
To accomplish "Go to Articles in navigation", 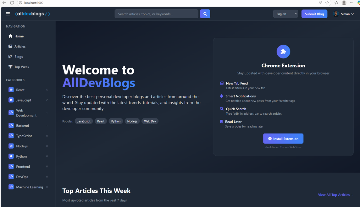I will 20,46.
